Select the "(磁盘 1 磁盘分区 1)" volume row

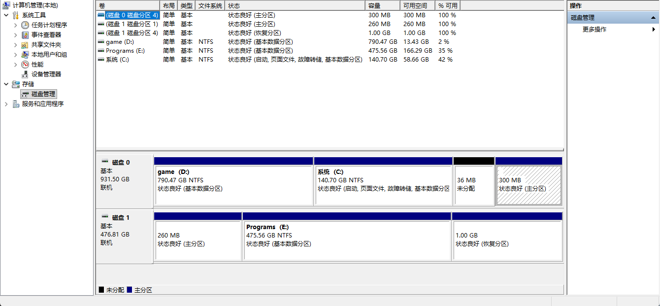[x=278, y=24]
